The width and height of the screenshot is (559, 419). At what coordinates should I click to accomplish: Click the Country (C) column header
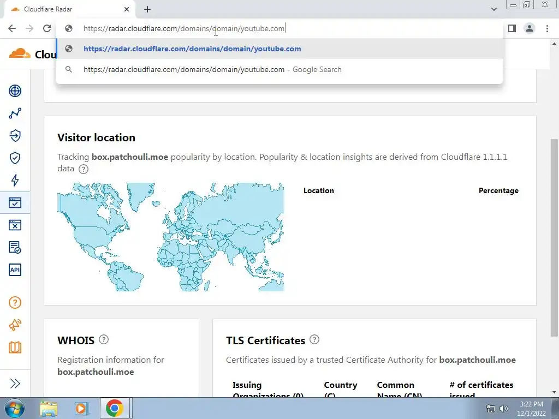pos(341,390)
